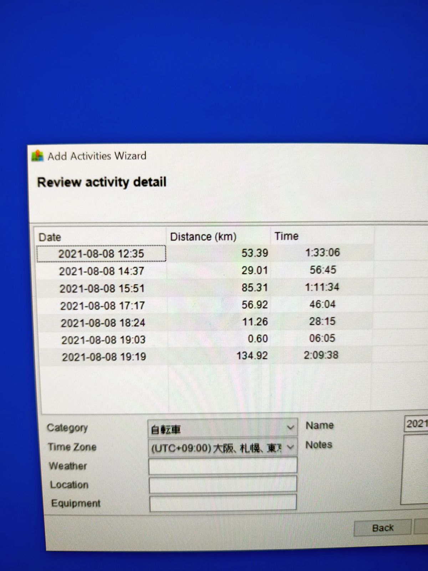Select the 2021-08-08 17:17 activity row

[102, 306]
